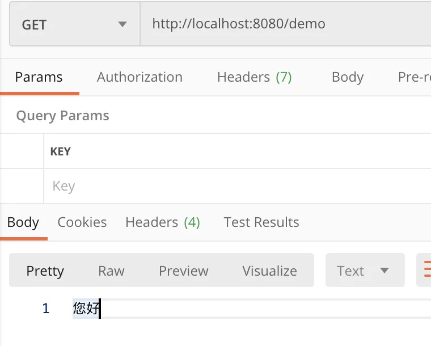Choose the Visualize view button
The width and height of the screenshot is (431, 346).
coord(269,271)
